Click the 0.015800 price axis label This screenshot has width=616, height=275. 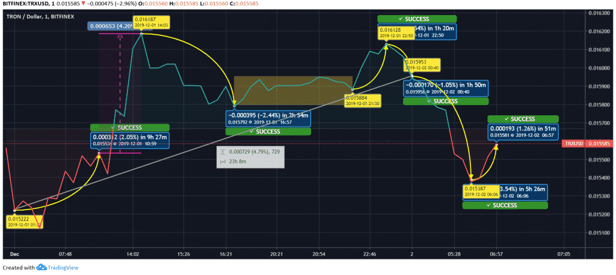pyautogui.click(x=600, y=104)
